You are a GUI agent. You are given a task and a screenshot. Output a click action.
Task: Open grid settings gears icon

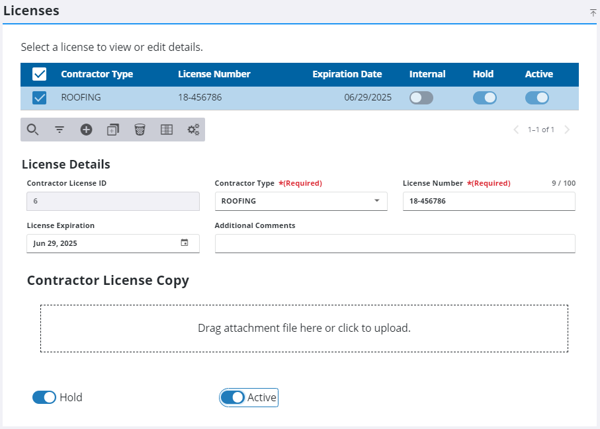tap(193, 130)
